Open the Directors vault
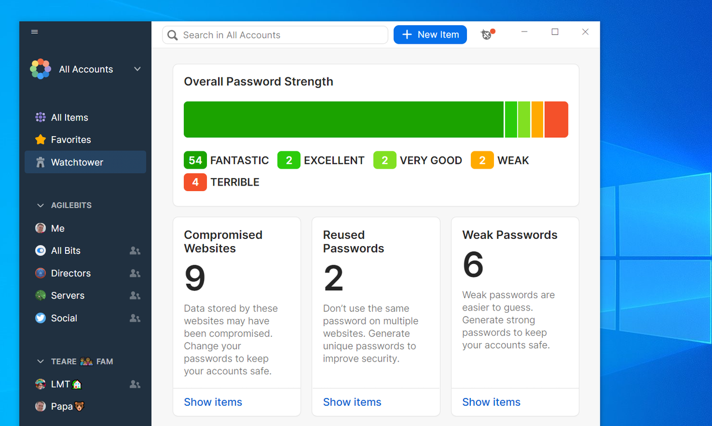712x426 pixels. point(85,273)
